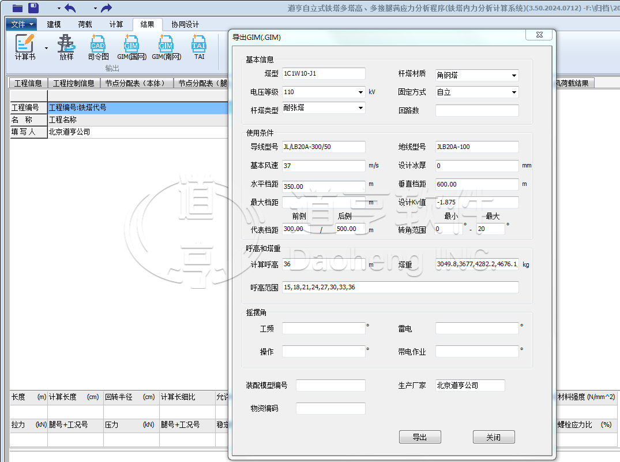Click the 生产厂家 input field
Image resolution: width=620 pixels, height=462 pixels.
click(x=470, y=386)
